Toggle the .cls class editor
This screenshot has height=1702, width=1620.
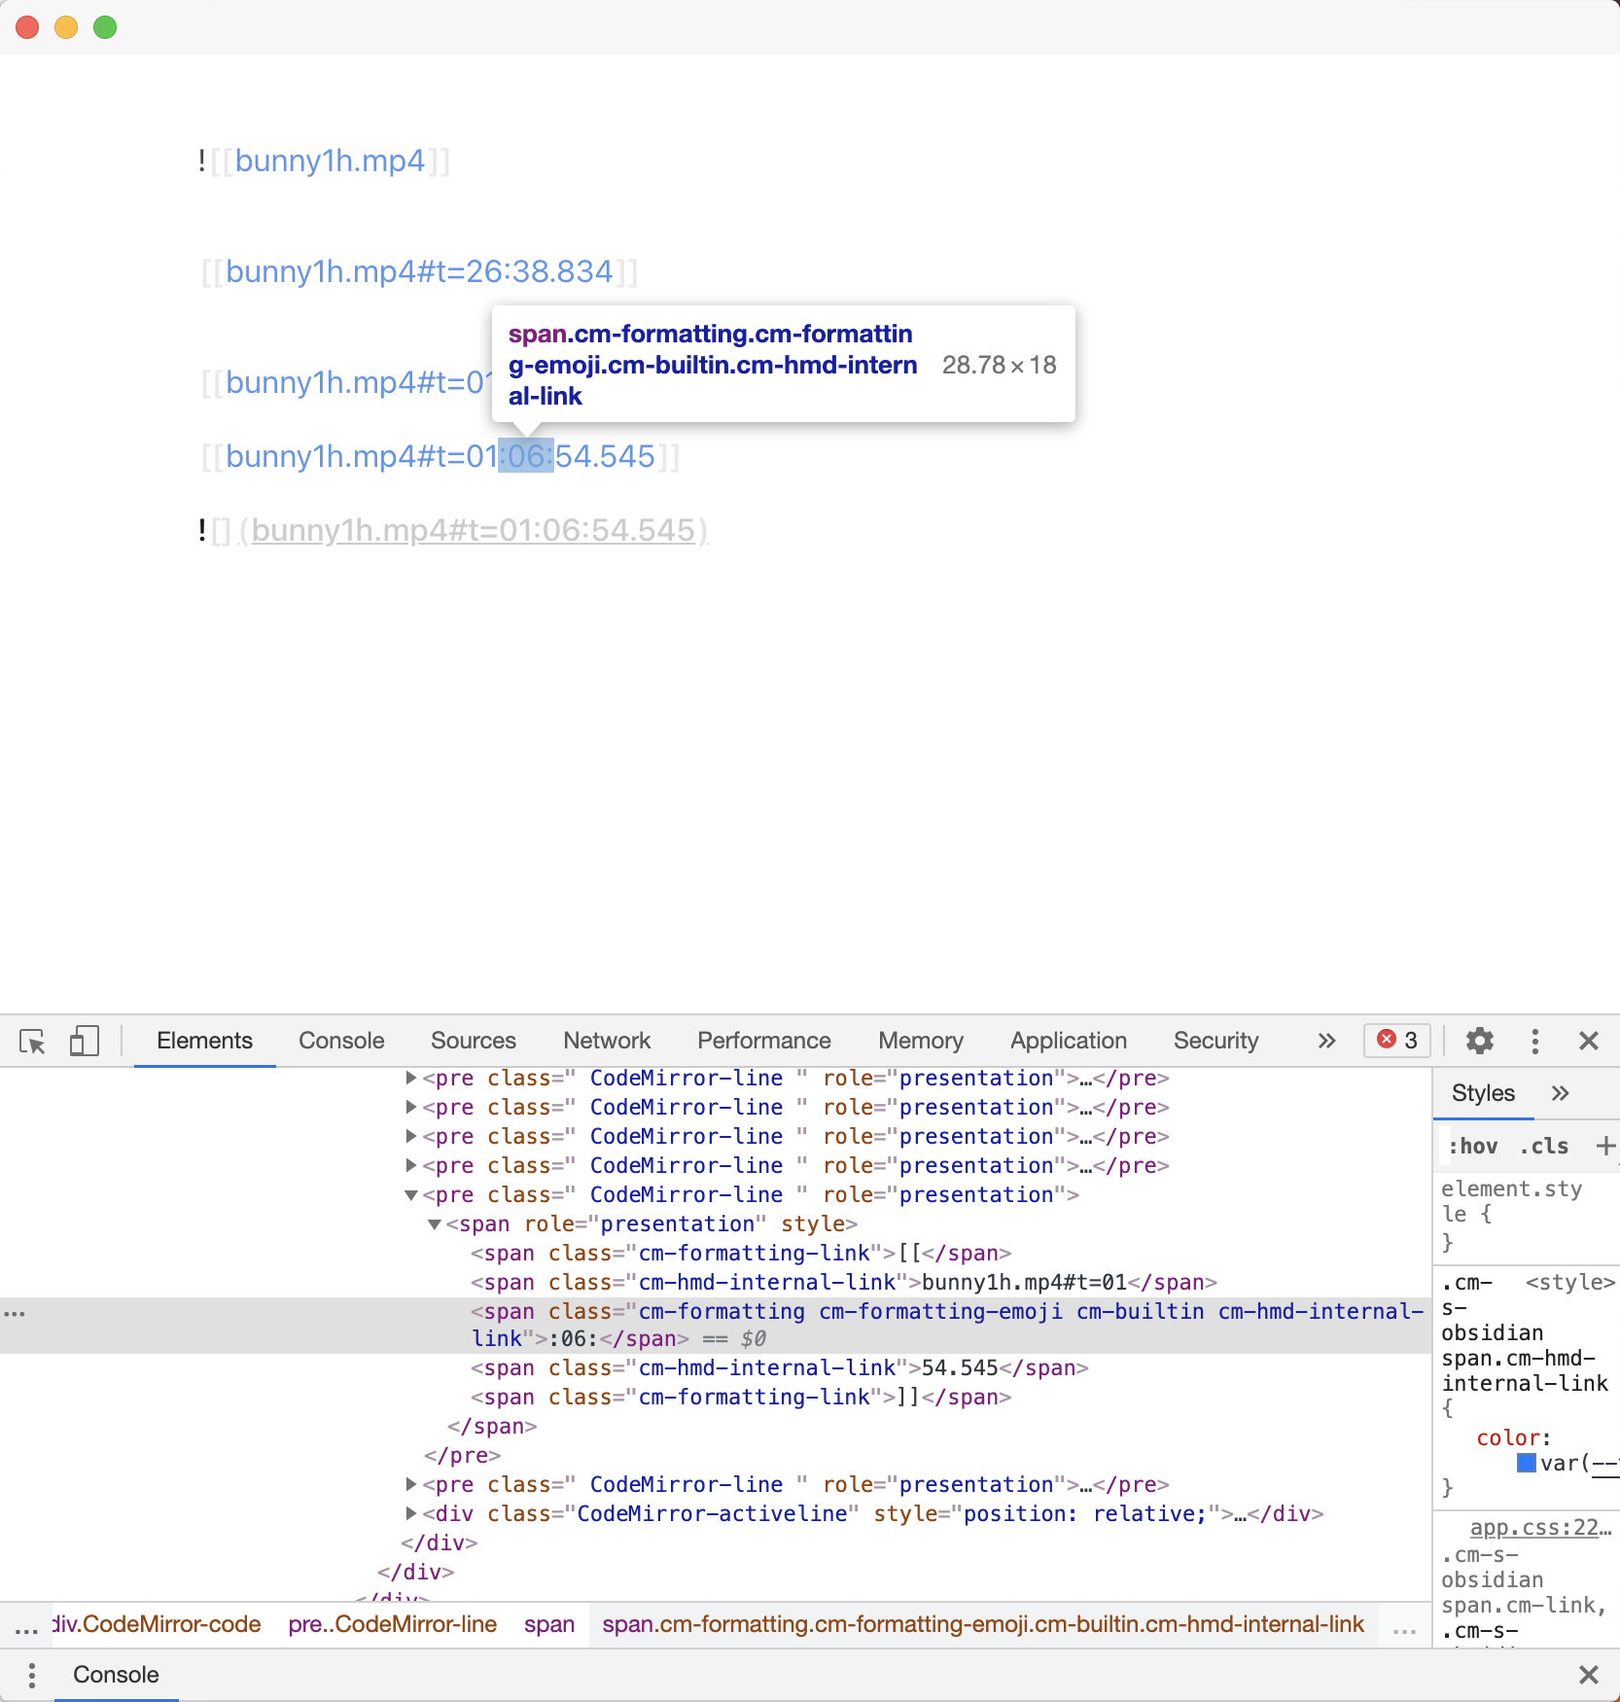pyautogui.click(x=1542, y=1146)
